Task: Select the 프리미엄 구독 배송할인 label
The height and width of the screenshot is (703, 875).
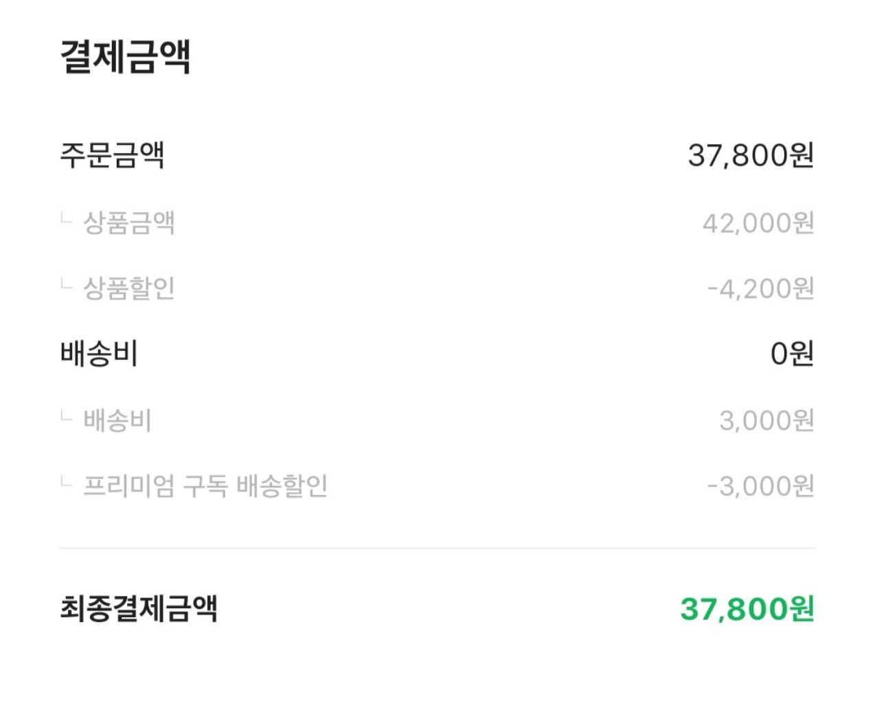Action: [205, 486]
